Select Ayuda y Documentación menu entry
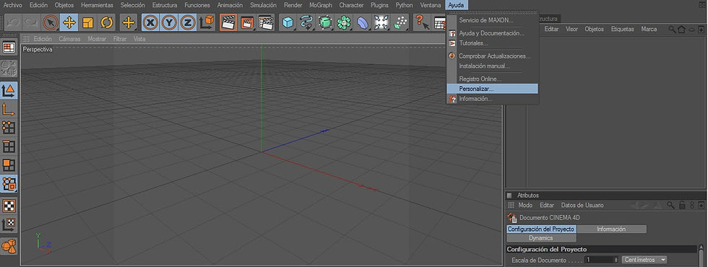Screen dimensions: 708x267 tap(492, 33)
